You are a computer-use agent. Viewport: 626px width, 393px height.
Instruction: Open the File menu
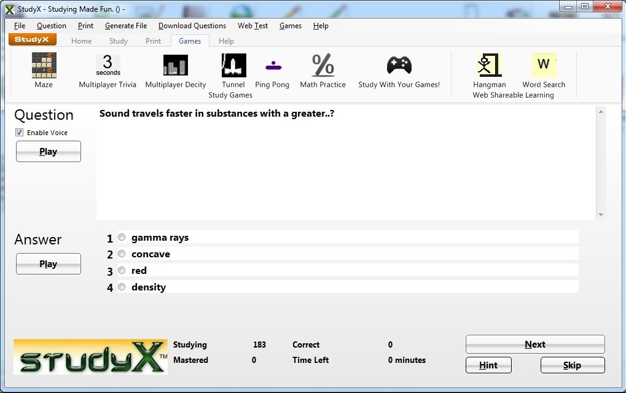pos(20,26)
